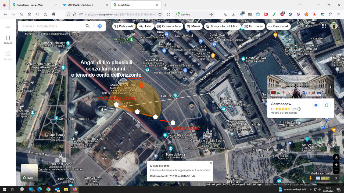Image resolution: width=344 pixels, height=193 pixels.
Task: Open the Recenti recent places panel
Action: click(8, 56)
